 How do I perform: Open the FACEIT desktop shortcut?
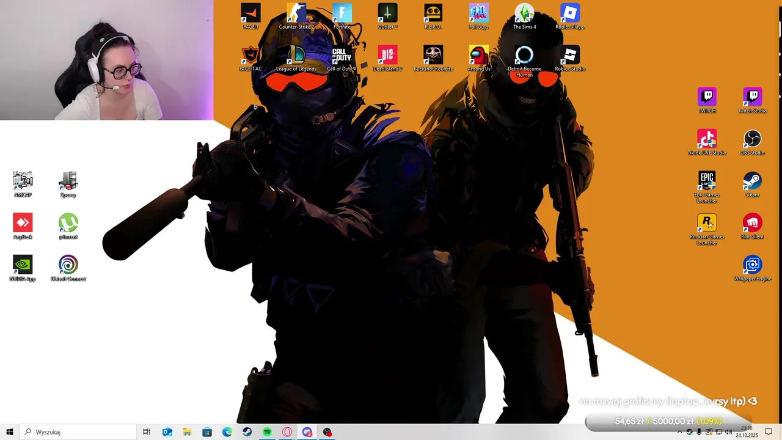[250, 16]
